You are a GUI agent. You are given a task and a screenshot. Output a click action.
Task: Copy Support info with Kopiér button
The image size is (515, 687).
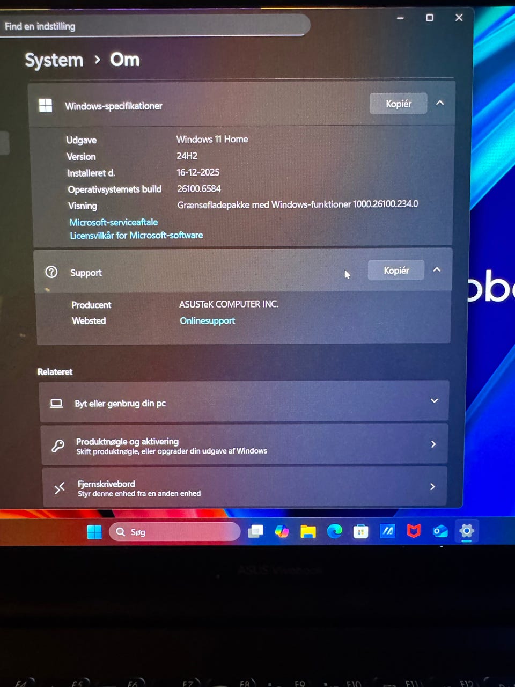click(x=396, y=271)
